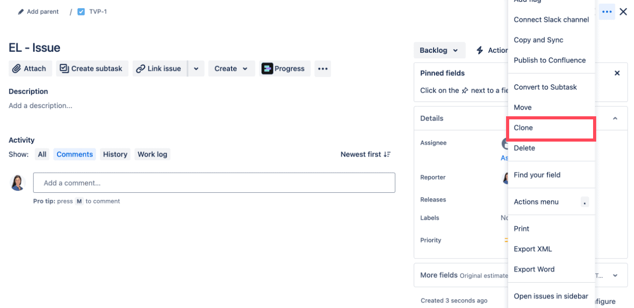Click the avatar beside the comment box
Screen dimensions: 634x308
[17, 182]
